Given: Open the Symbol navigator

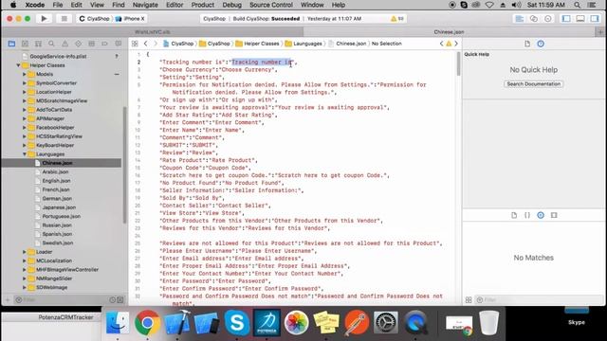Looking at the screenshot, I should point(38,44).
